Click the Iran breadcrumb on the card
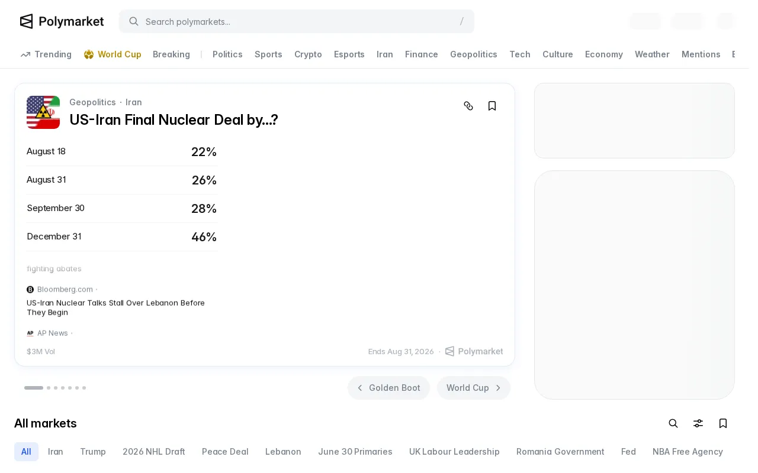 [x=134, y=102]
